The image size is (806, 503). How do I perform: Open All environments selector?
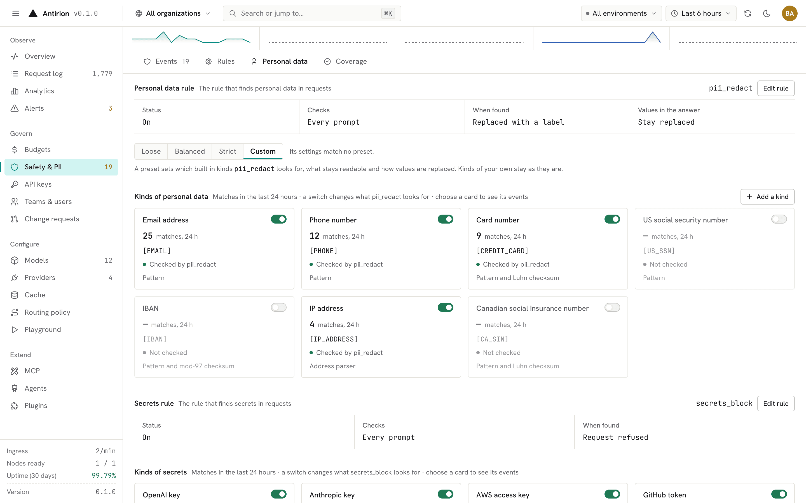click(621, 13)
